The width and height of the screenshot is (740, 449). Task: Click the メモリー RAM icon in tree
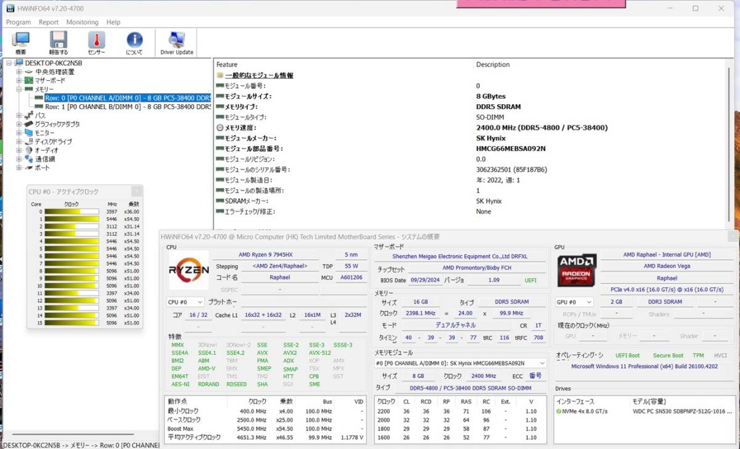29,89
